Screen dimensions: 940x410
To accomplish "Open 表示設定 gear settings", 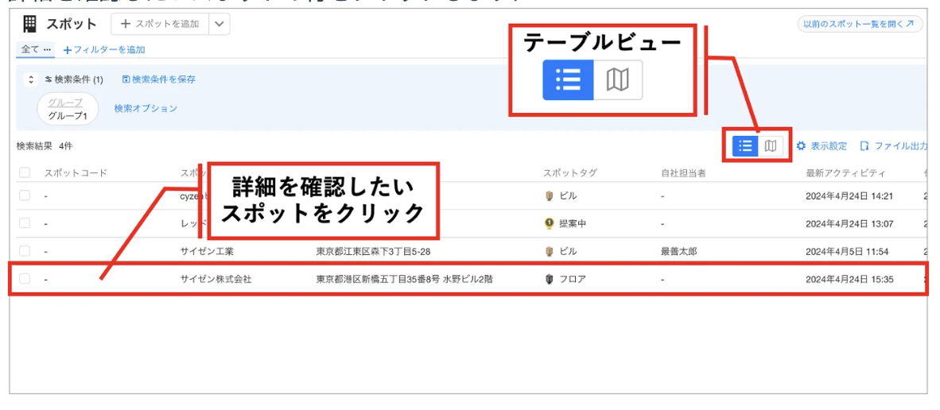I will click(801, 146).
